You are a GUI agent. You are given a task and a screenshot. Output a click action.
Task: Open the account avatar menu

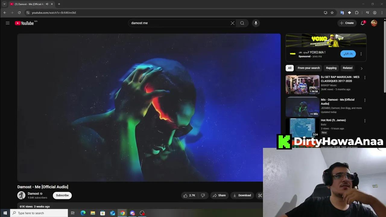coord(374,23)
